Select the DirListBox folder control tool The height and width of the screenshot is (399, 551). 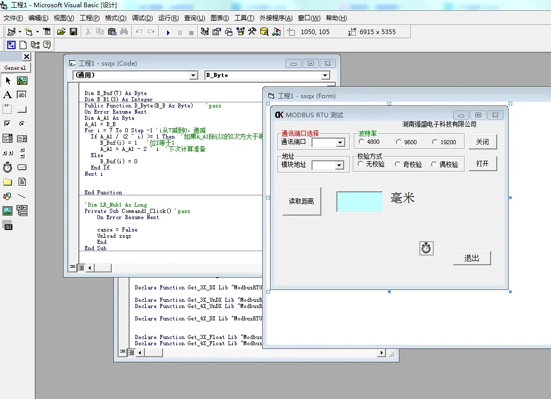[x=8, y=182]
